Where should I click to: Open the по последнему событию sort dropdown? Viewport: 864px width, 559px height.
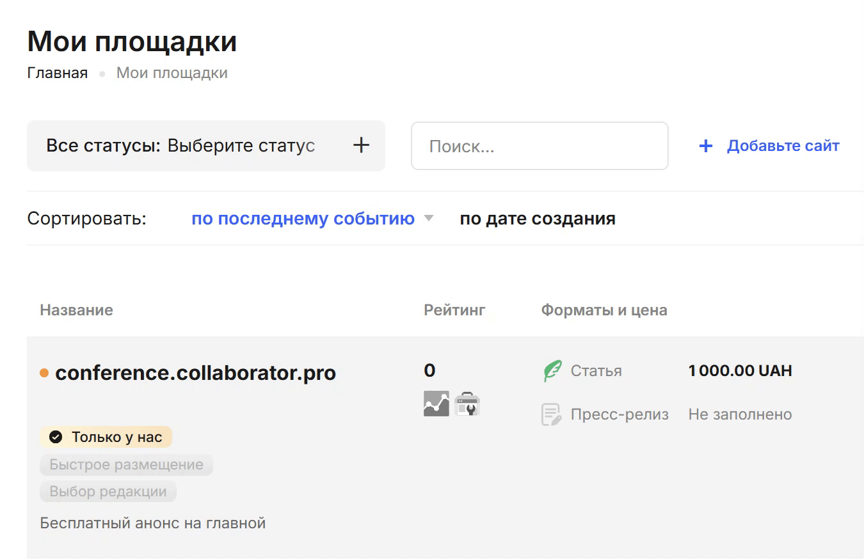point(303,218)
